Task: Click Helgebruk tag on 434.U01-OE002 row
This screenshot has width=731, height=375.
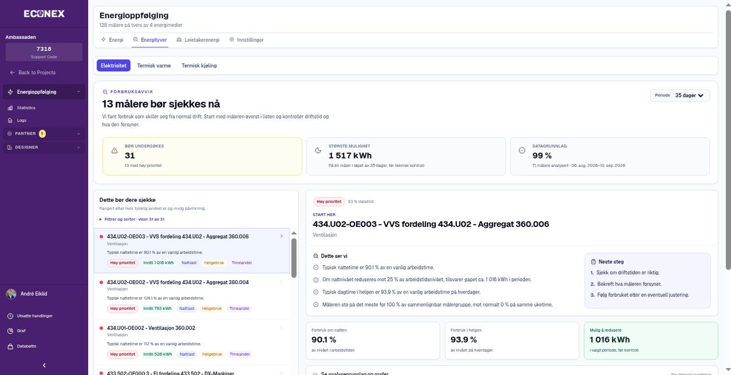Action: point(212,354)
